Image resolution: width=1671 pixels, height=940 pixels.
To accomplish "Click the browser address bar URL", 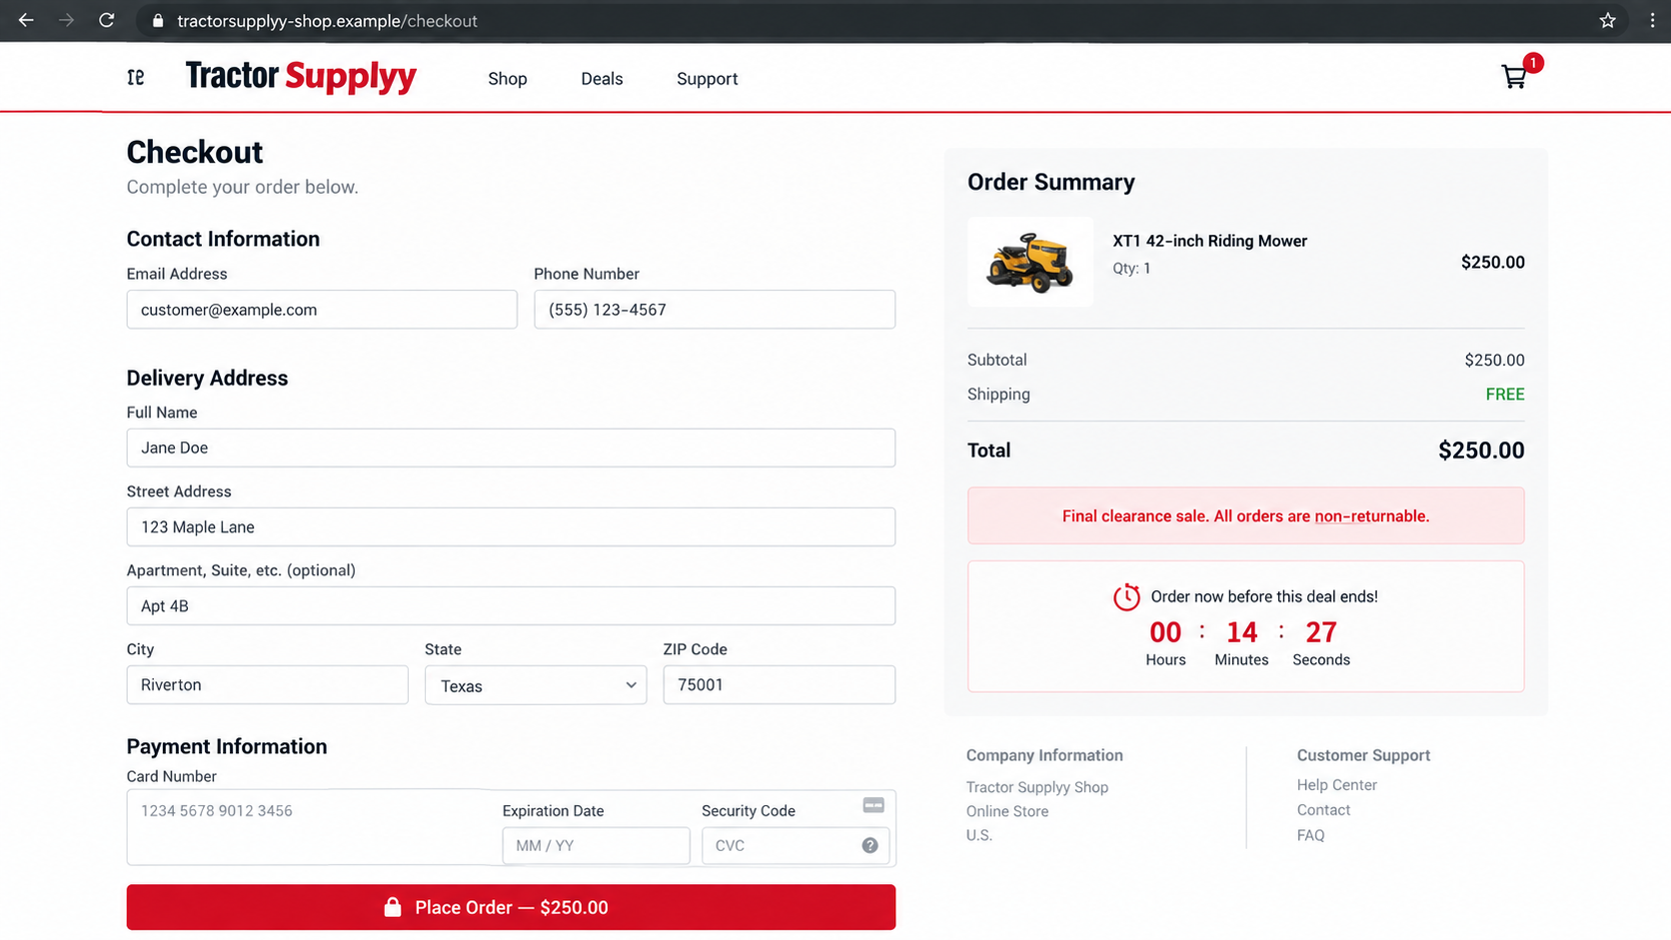I will (327, 21).
